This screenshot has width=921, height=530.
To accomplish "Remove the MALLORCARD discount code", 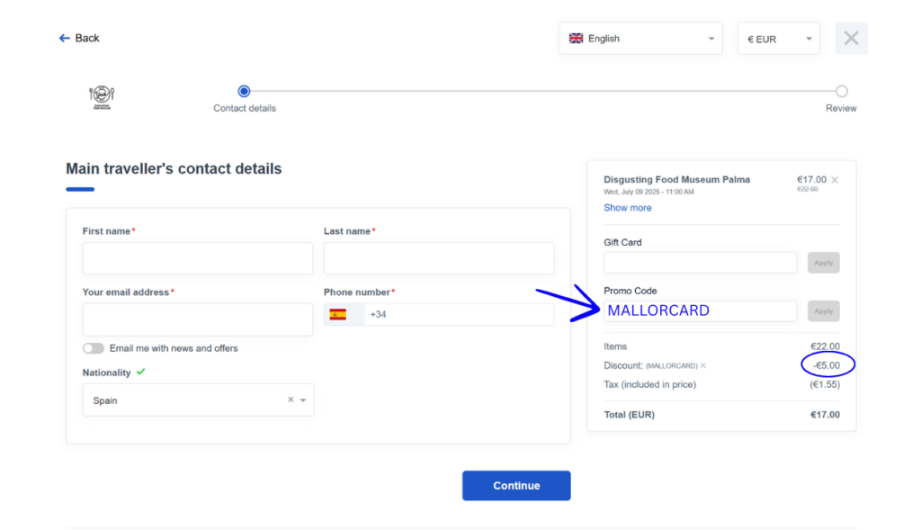I will [703, 366].
